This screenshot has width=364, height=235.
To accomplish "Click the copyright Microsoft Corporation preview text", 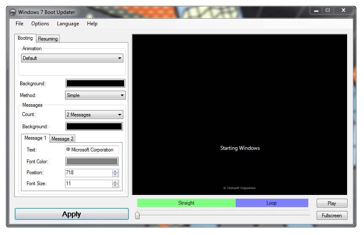I will tap(239, 188).
